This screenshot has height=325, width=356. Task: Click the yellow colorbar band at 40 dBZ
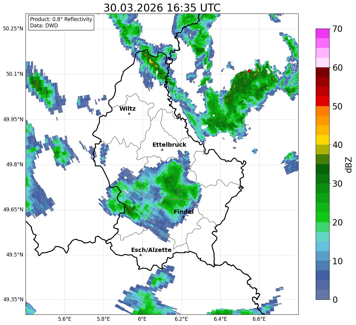pyautogui.click(x=322, y=140)
